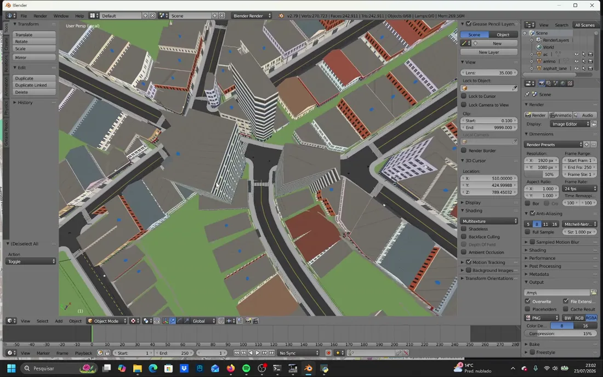The height and width of the screenshot is (377, 603).
Task: Toggle the Anti-Aliasing checkbox
Action: [x=533, y=213]
